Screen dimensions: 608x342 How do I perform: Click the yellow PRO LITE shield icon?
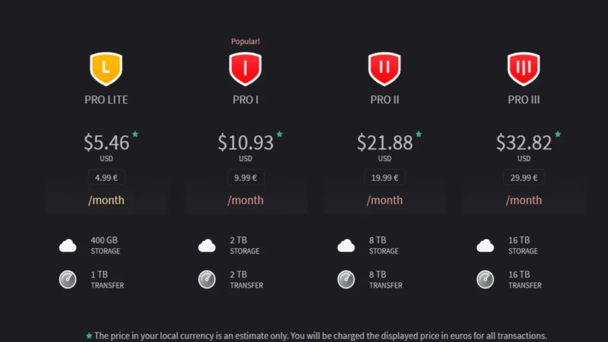(106, 67)
